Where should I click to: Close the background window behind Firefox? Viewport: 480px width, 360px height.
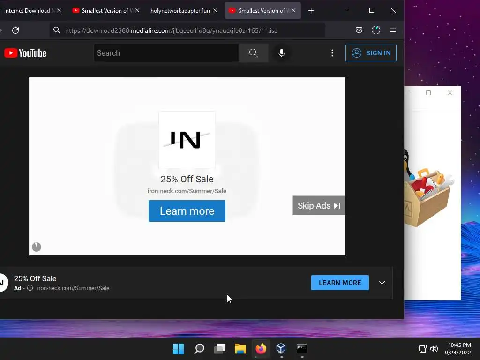(450, 93)
